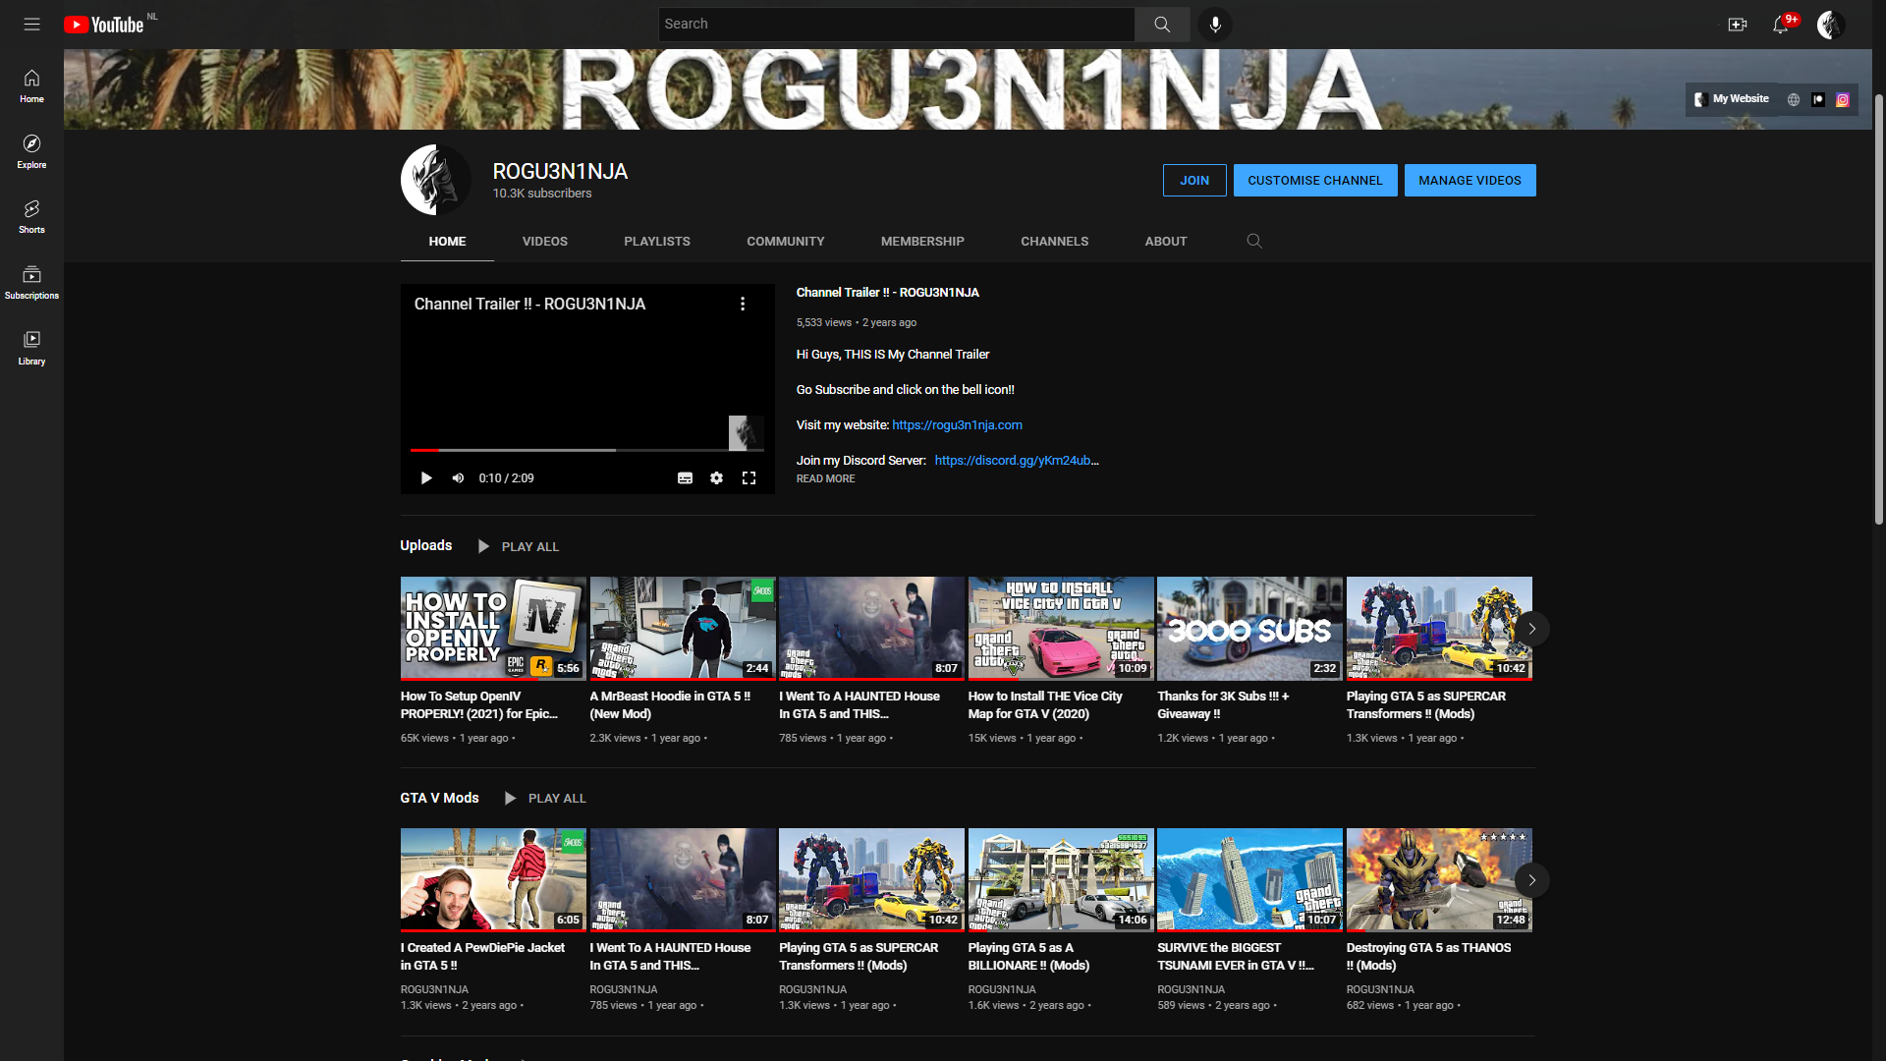
Task: Click the voice search microphone icon
Action: click(x=1215, y=24)
